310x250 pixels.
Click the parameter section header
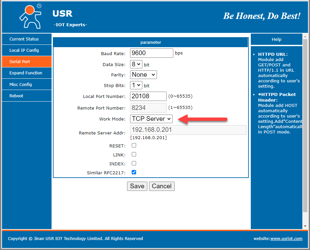pyautogui.click(x=151, y=42)
